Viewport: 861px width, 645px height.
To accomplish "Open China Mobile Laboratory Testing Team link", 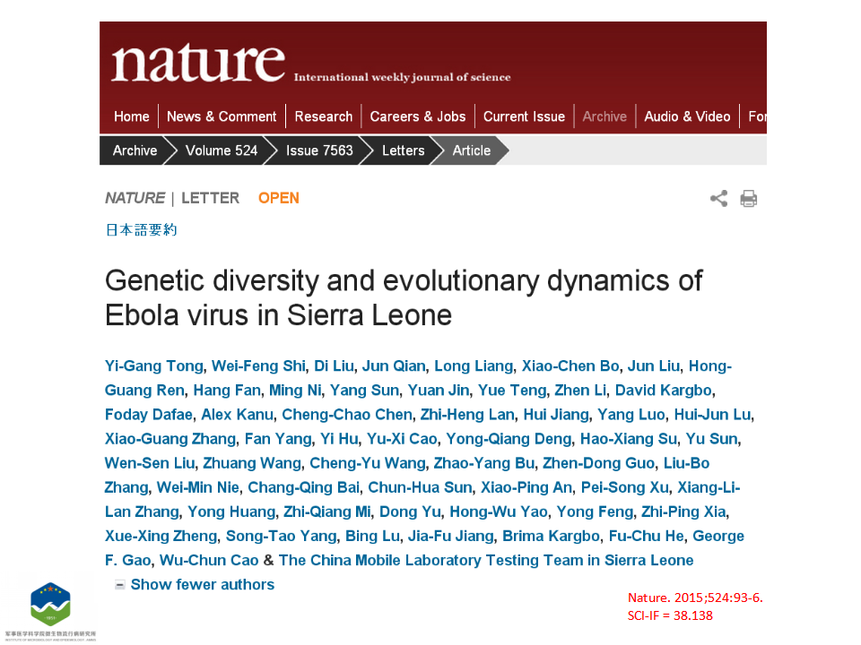I will pos(486,560).
